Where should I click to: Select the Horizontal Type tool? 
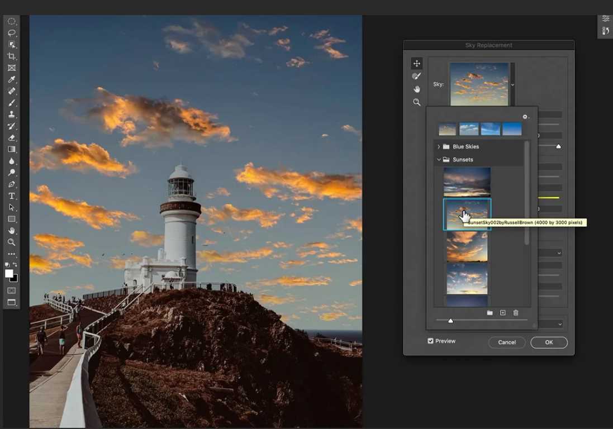pos(11,196)
